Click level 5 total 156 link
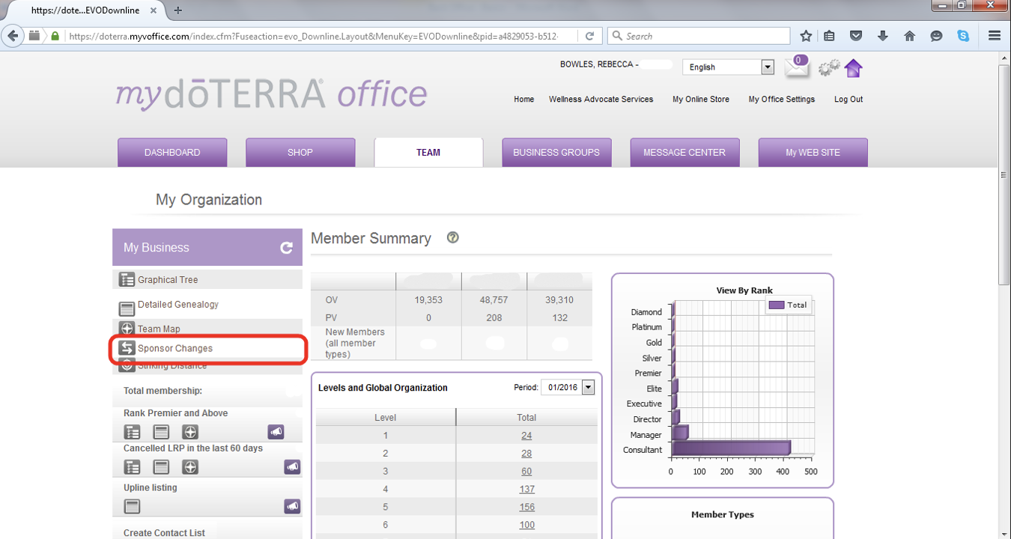 (x=526, y=508)
